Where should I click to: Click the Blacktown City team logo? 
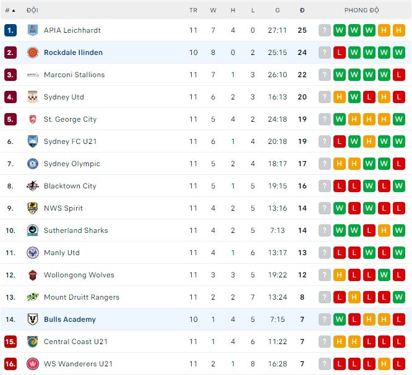pos(33,186)
